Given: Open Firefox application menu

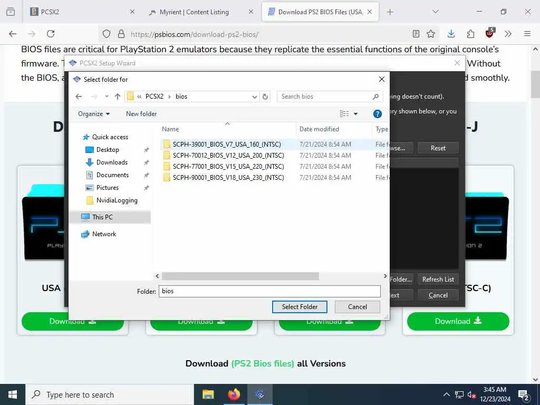Looking at the screenshot, I should [527, 34].
